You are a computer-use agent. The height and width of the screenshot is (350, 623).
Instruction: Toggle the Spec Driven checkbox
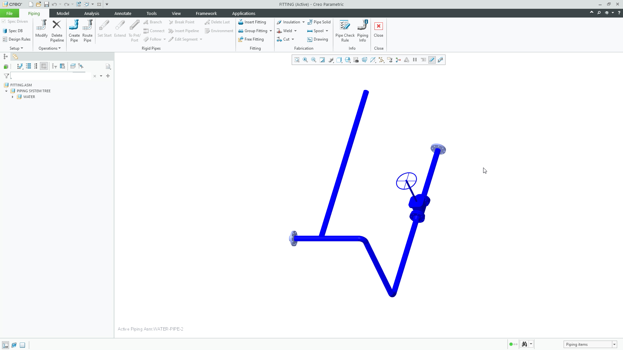click(x=4, y=21)
